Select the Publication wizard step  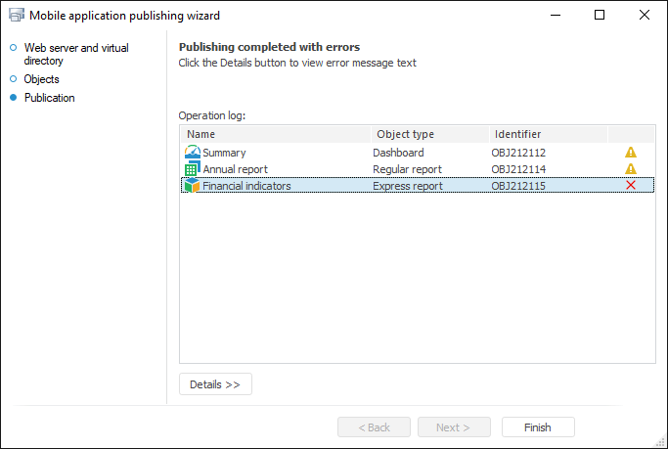pyautogui.click(x=49, y=98)
